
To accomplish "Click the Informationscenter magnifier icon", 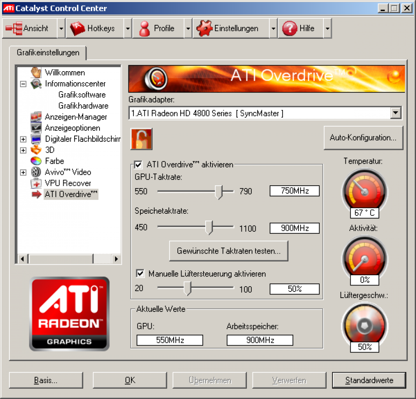I will click(x=36, y=83).
